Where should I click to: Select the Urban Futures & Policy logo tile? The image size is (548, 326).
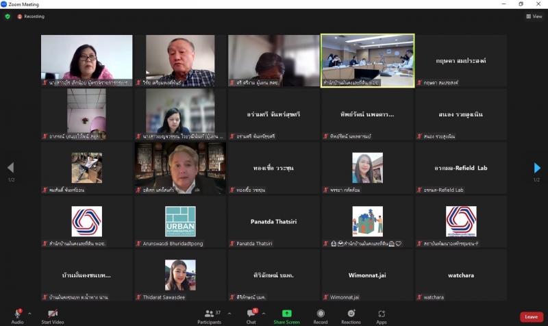tap(180, 221)
